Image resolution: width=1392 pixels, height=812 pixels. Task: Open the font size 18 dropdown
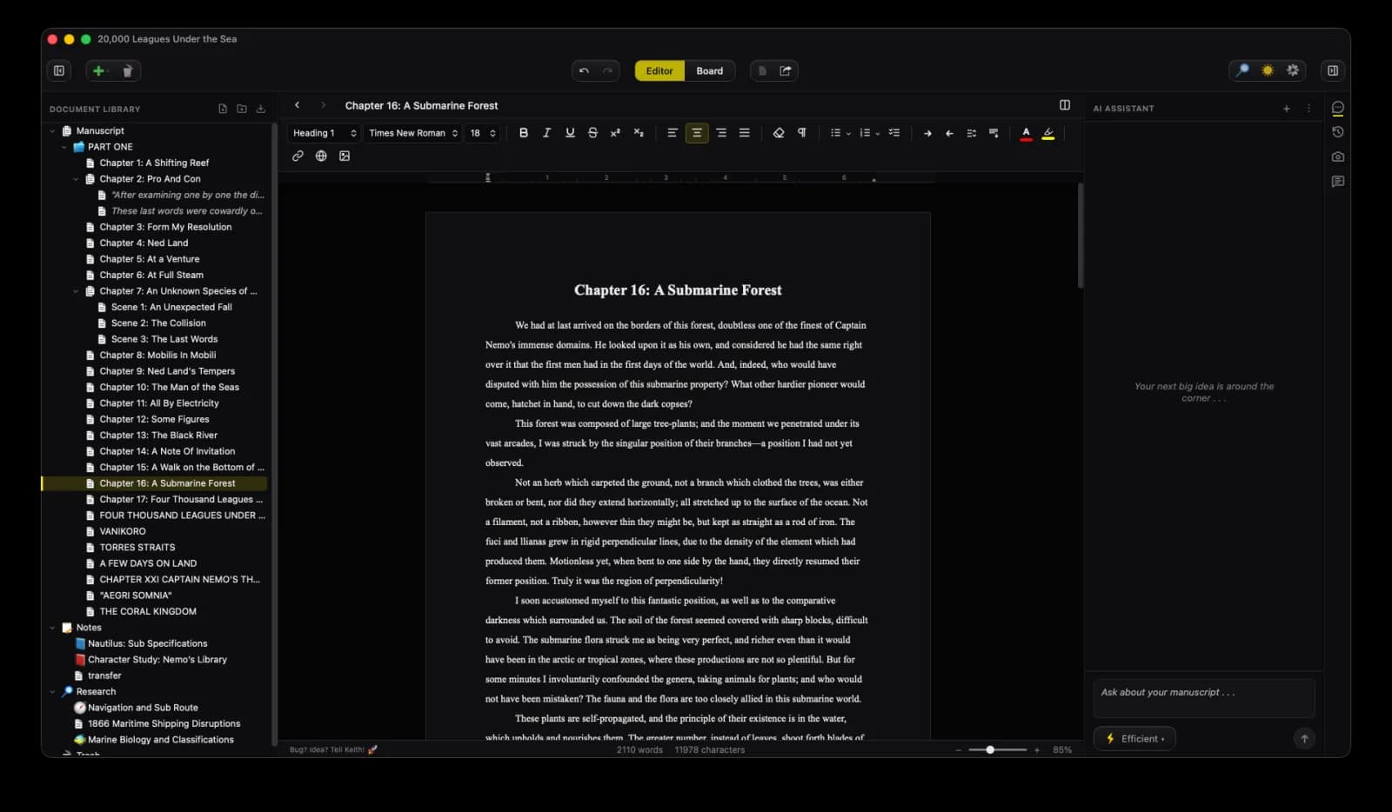click(483, 133)
